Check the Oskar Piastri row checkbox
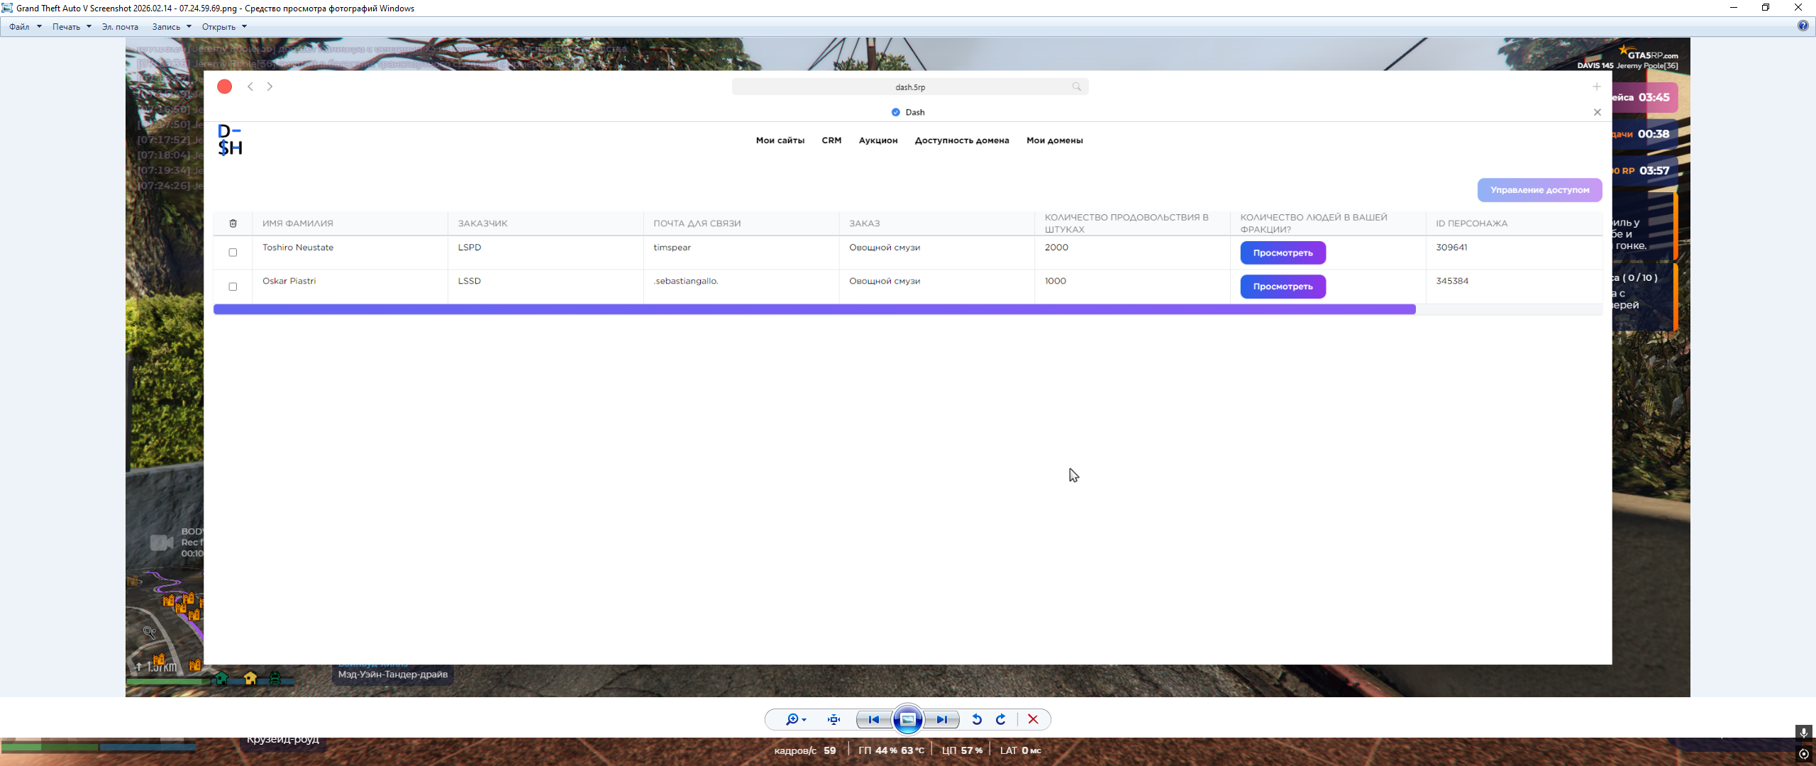This screenshot has width=1816, height=766. [233, 287]
